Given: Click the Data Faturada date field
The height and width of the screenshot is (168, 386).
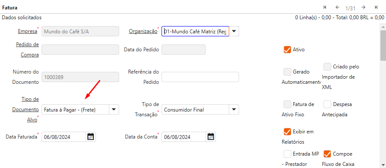Looking at the screenshot, I should pos(64,137).
